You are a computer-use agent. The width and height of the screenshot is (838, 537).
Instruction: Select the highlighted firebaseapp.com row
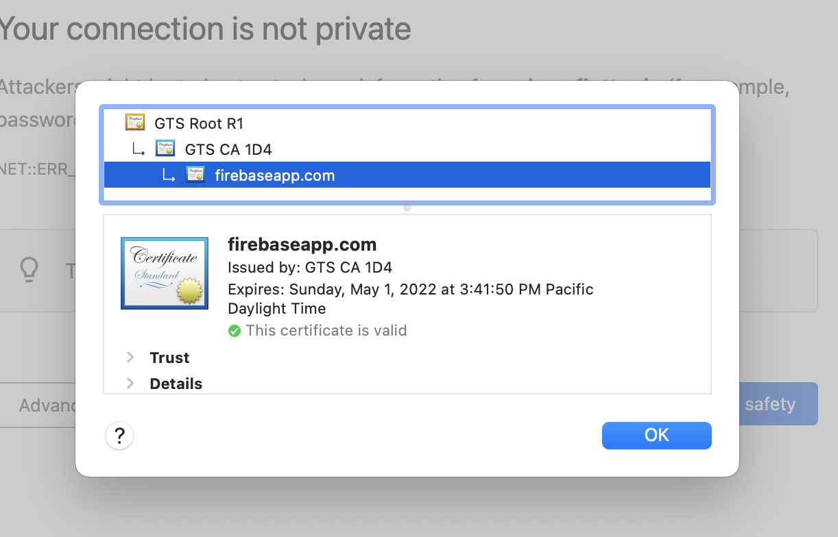(343, 175)
